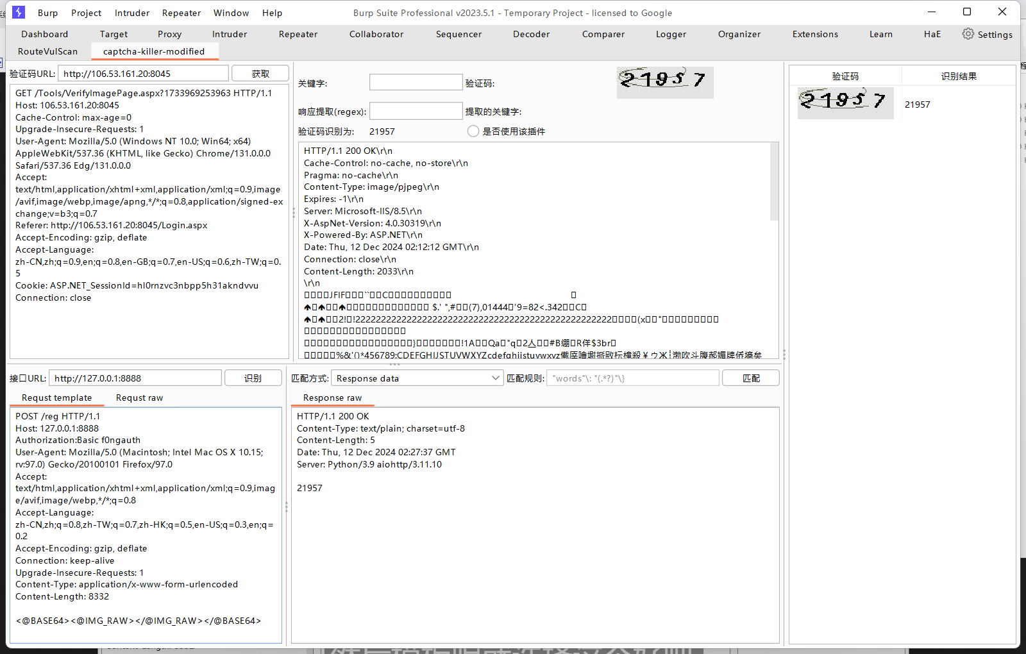Screen dimensions: 1026x654
Task: Click the Referer Login.aspx header line
Action: coord(111,225)
